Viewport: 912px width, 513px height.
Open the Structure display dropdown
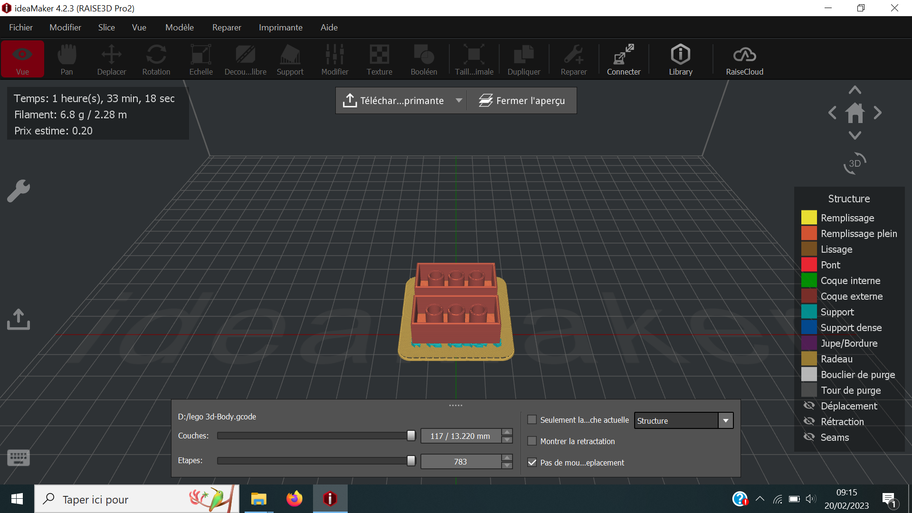click(x=684, y=421)
